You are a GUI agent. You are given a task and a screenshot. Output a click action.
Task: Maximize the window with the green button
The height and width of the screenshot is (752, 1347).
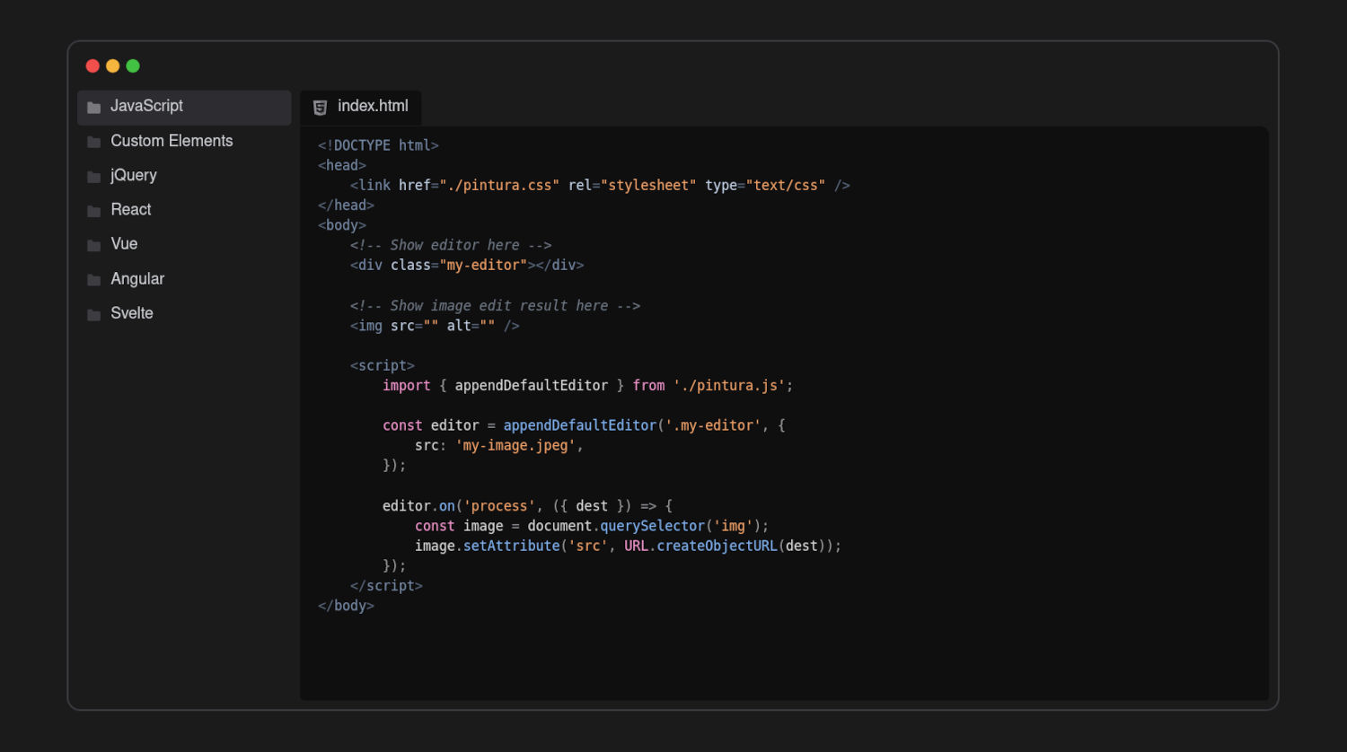pos(133,66)
